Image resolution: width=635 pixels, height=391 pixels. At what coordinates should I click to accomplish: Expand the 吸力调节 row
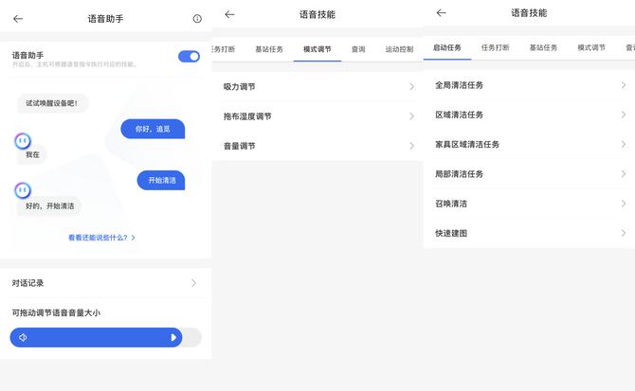(318, 87)
